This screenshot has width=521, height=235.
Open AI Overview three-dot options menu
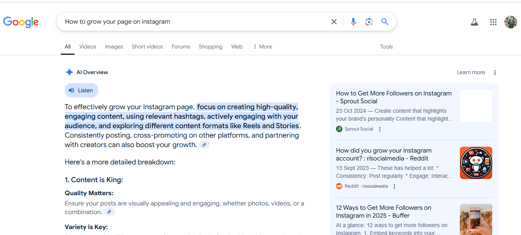click(495, 73)
